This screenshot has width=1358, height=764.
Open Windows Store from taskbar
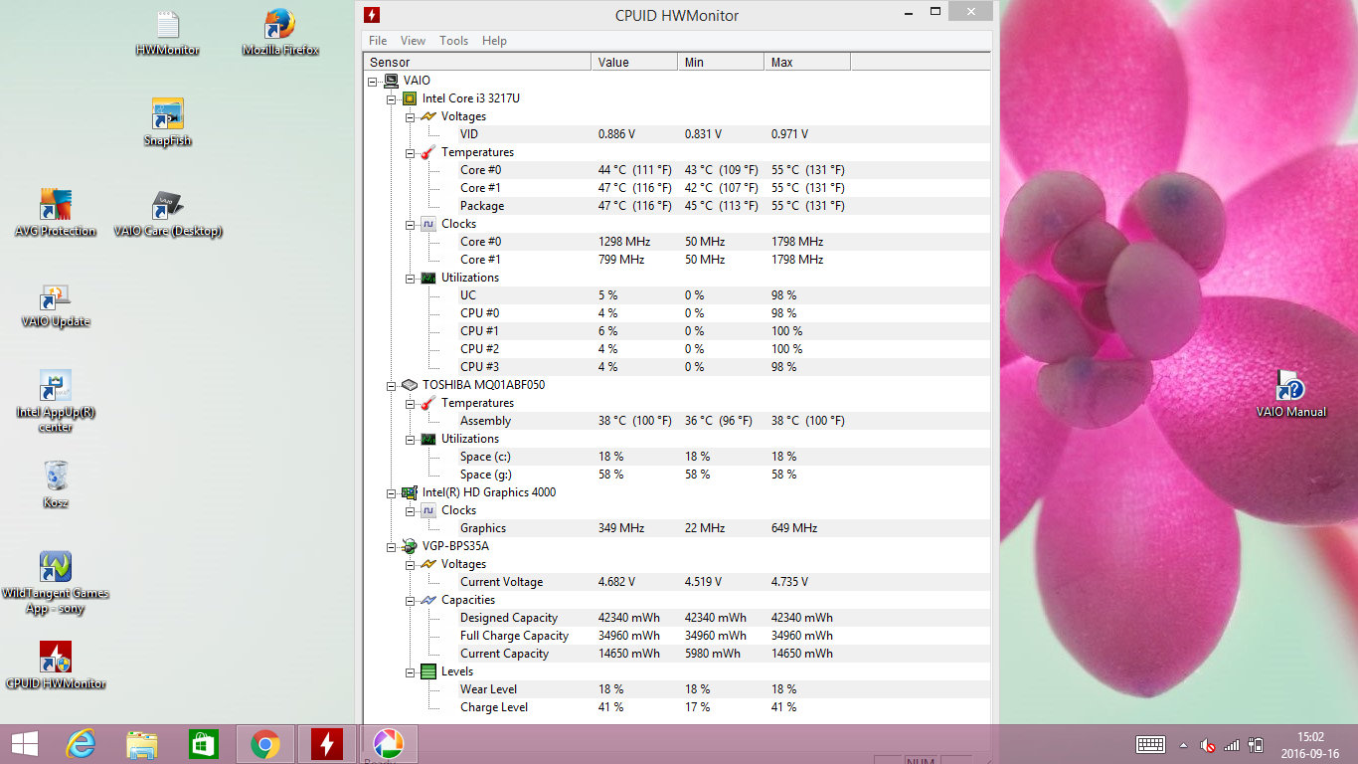point(204,744)
